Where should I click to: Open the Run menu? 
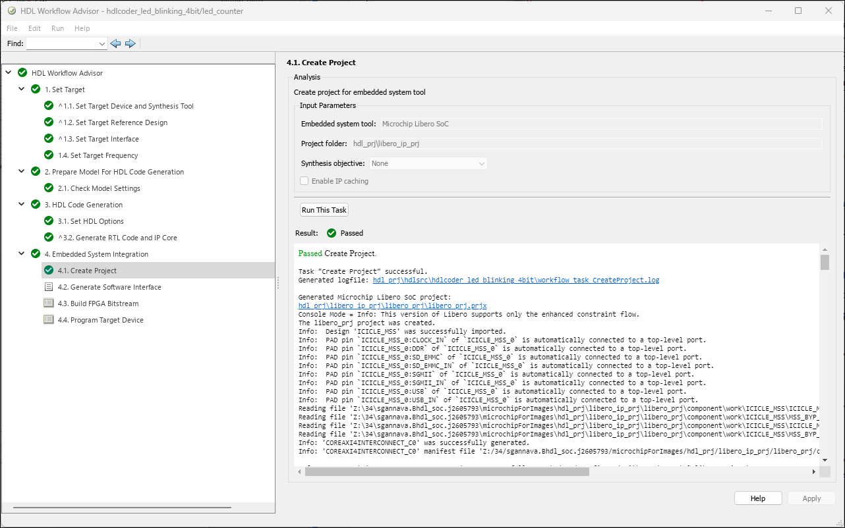pyautogui.click(x=57, y=28)
